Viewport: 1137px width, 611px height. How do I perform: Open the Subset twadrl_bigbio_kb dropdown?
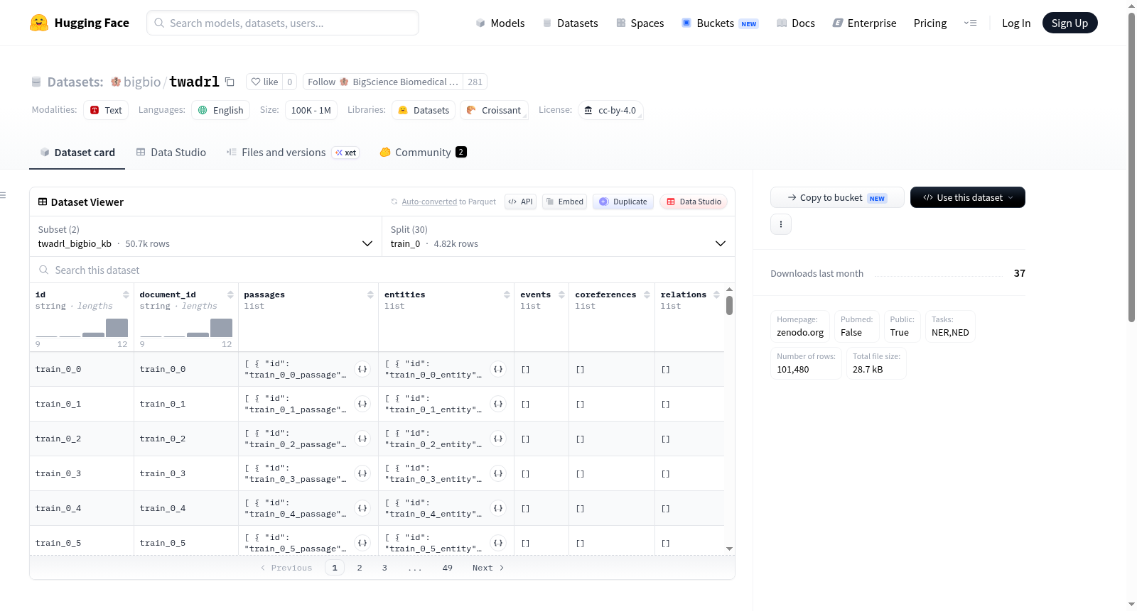[205, 236]
